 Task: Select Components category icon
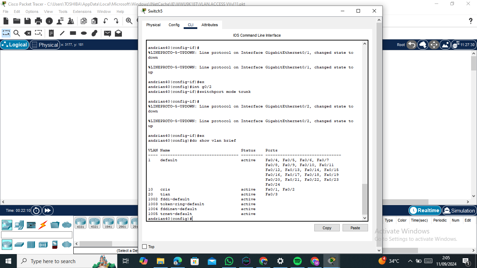(31, 225)
